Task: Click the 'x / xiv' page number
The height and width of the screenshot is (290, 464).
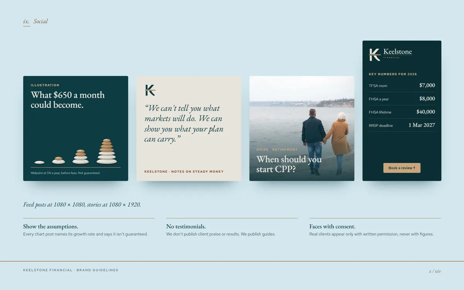Action: click(x=435, y=271)
